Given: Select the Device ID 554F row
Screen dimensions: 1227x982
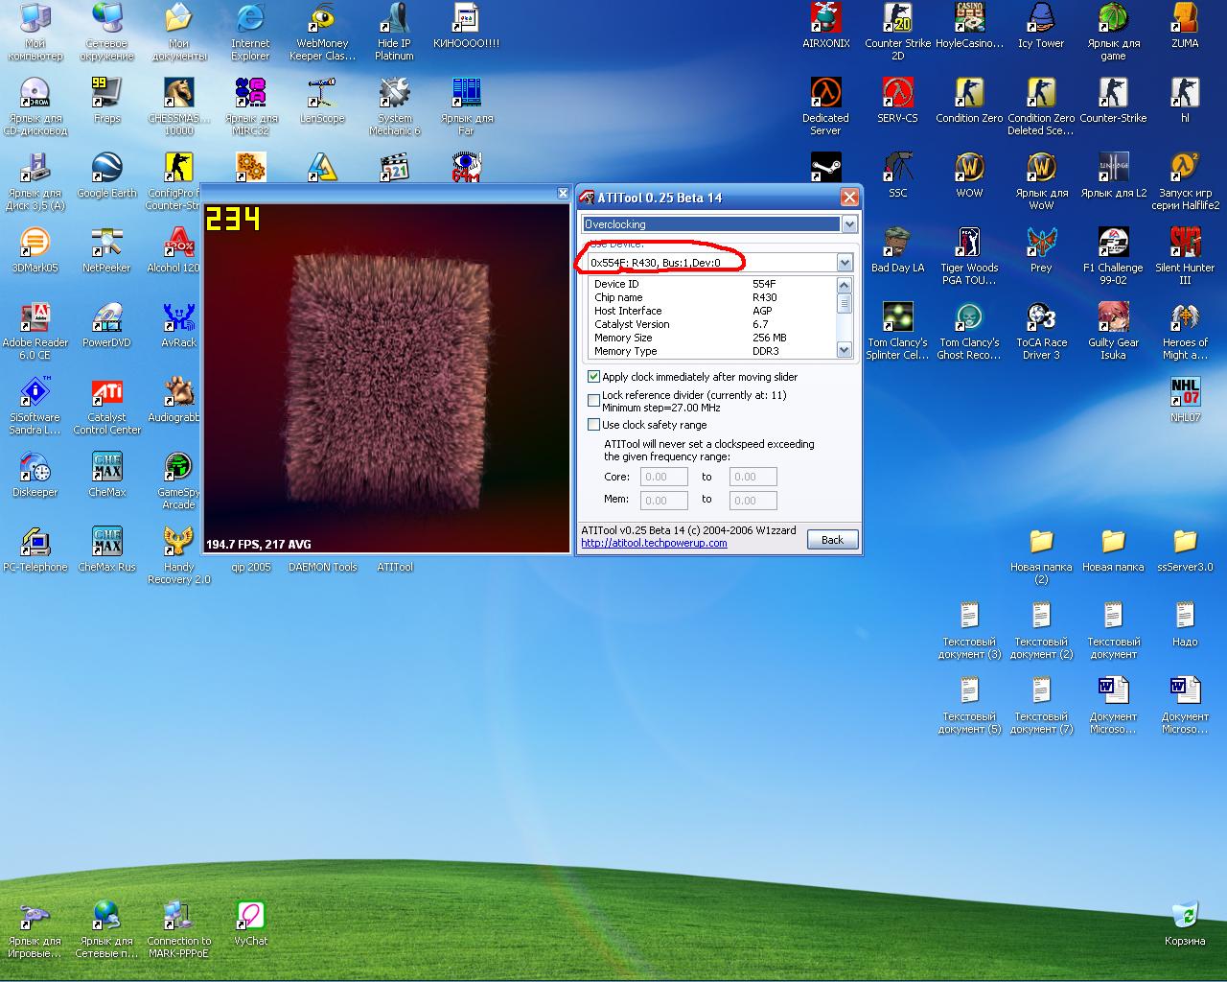Looking at the screenshot, I should tap(712, 284).
